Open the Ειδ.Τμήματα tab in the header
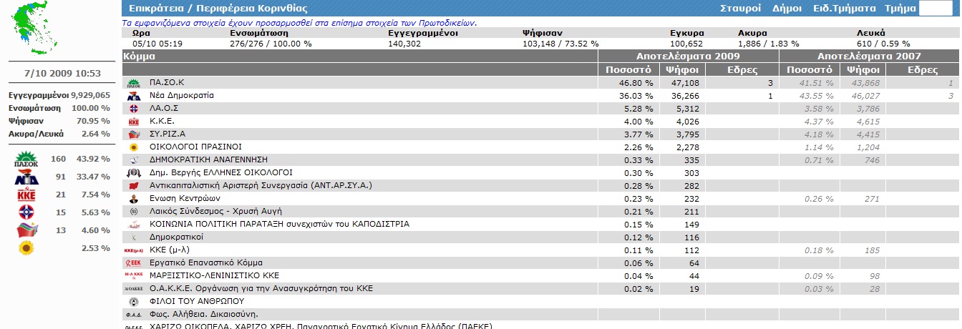Screen dimensions: 962x329 coord(845,9)
